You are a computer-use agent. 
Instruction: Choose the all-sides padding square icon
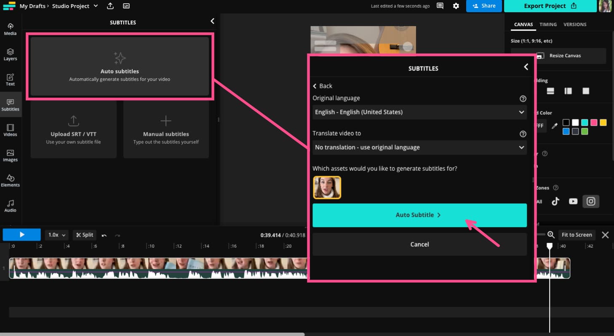(586, 91)
